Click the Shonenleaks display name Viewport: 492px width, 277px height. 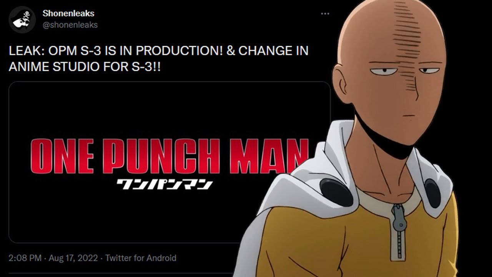tap(68, 13)
